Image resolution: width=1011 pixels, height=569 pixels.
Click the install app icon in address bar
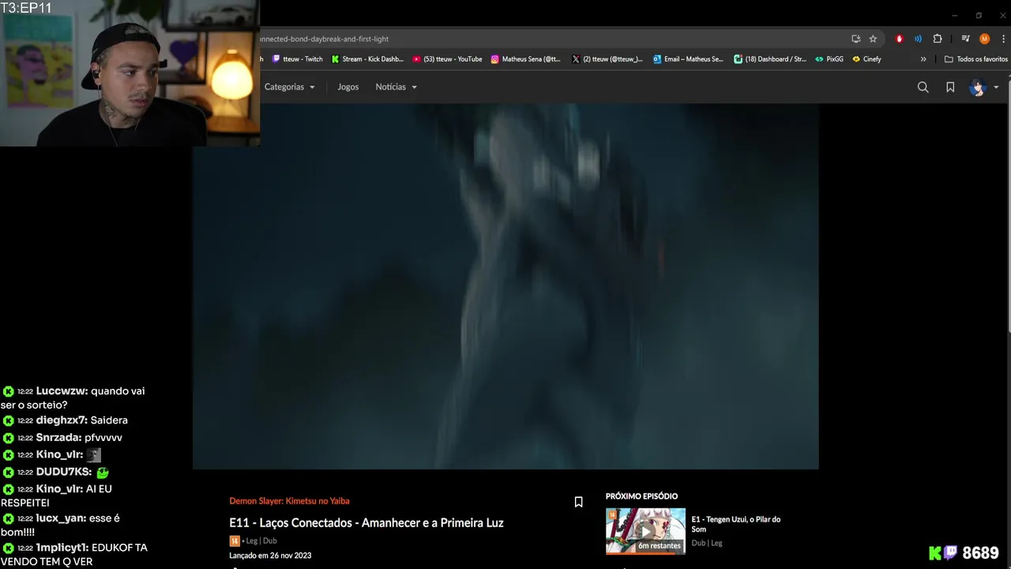point(855,39)
